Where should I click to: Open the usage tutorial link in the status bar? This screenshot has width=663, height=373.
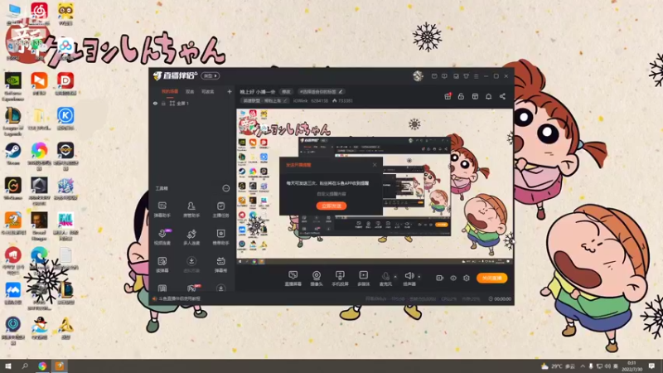179,298
